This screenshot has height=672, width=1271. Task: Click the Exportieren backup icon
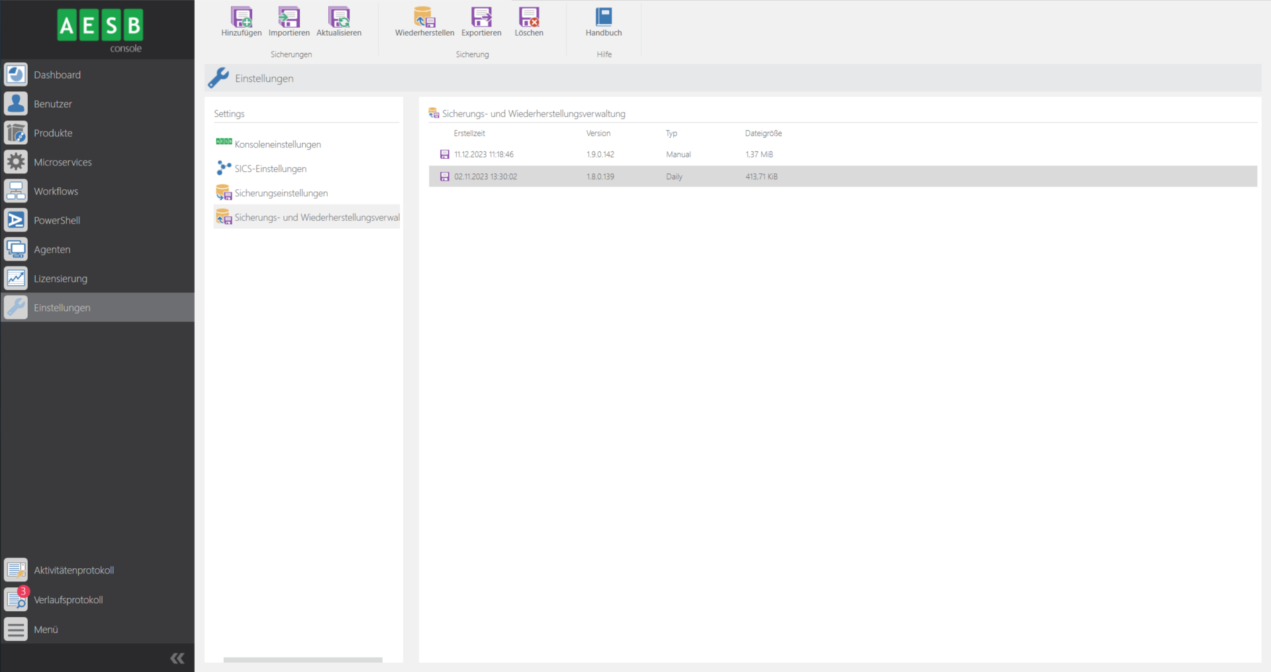click(481, 18)
